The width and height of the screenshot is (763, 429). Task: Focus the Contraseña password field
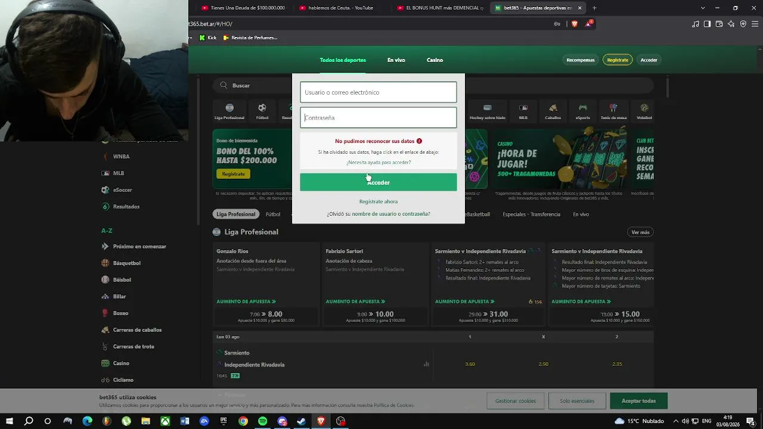[x=379, y=118]
